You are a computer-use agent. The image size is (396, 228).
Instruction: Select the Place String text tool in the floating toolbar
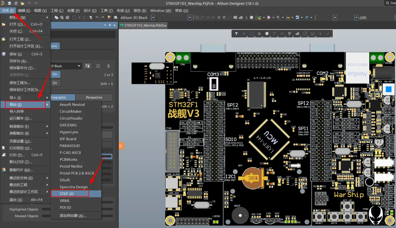(x=320, y=34)
